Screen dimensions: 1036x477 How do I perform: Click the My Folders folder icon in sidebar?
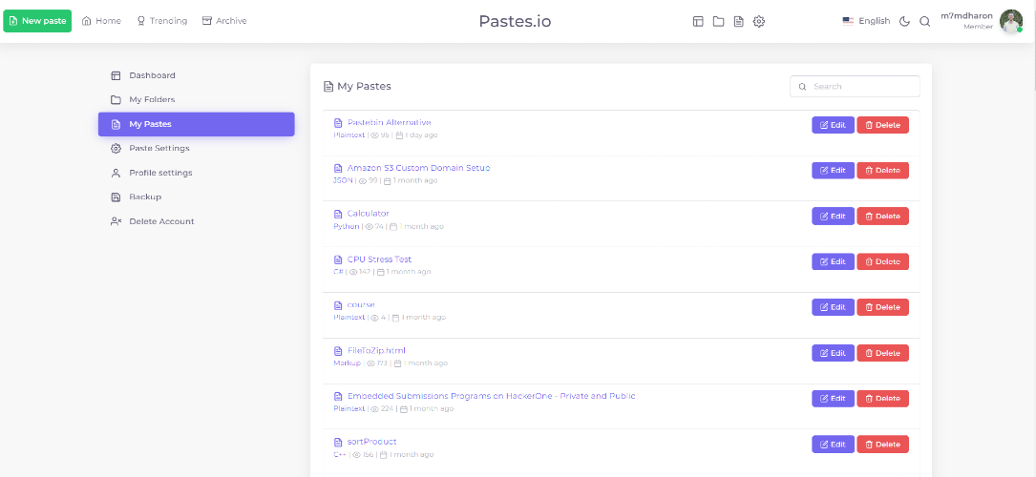[116, 99]
